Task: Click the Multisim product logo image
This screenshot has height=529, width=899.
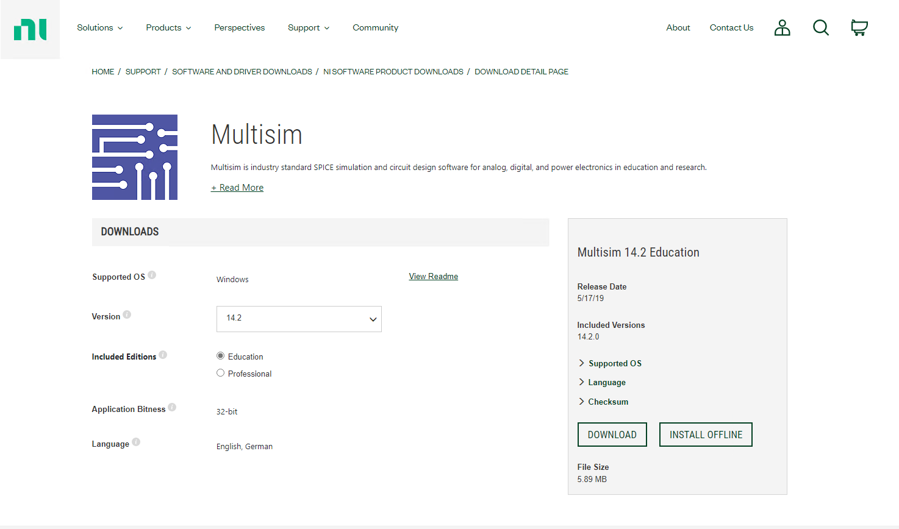Action: coord(135,157)
